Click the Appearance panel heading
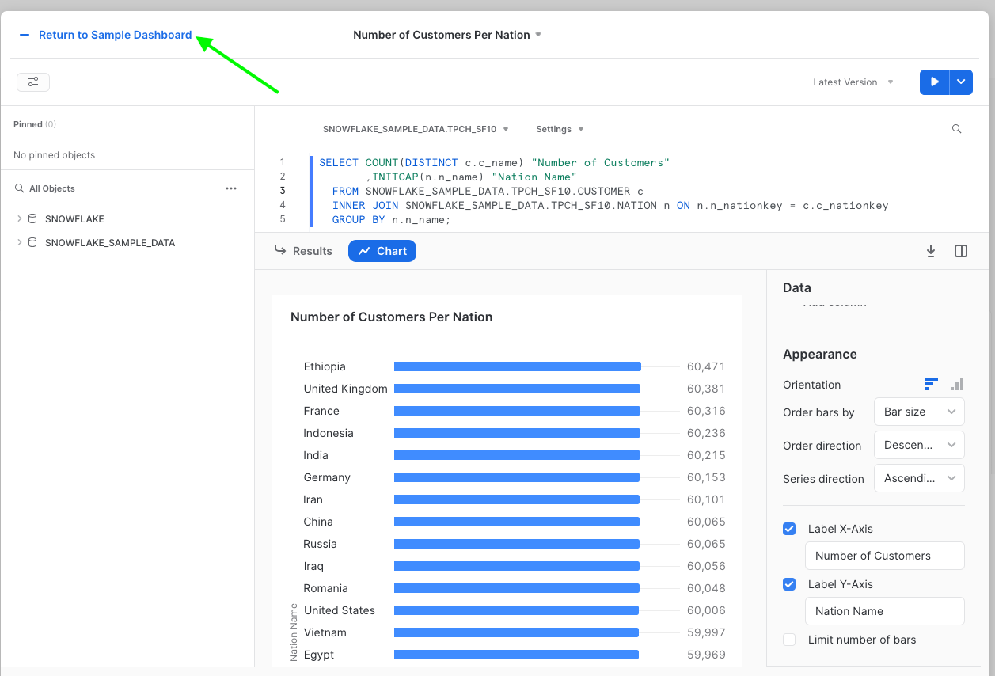This screenshot has width=995, height=676. click(820, 354)
